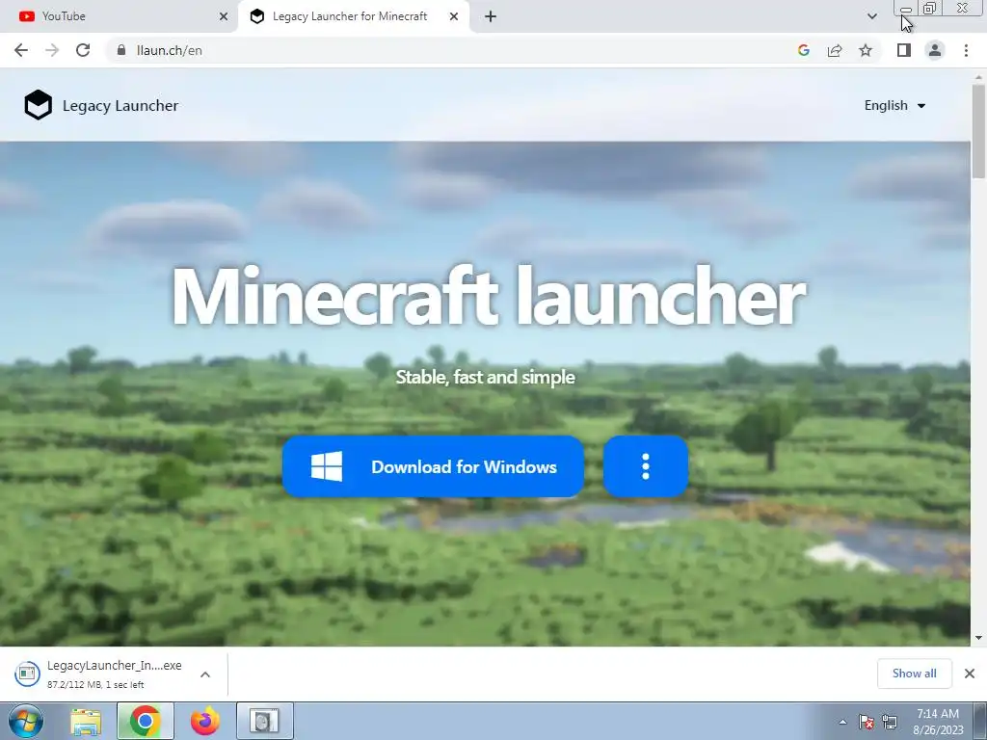
Task: Bookmark this page with the star icon
Action: tap(866, 50)
